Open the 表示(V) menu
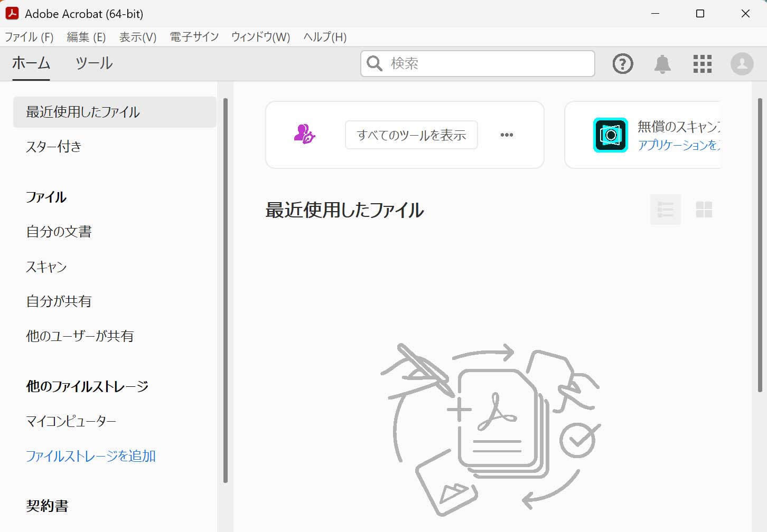 (138, 37)
